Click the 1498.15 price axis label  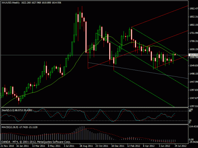point(194,74)
